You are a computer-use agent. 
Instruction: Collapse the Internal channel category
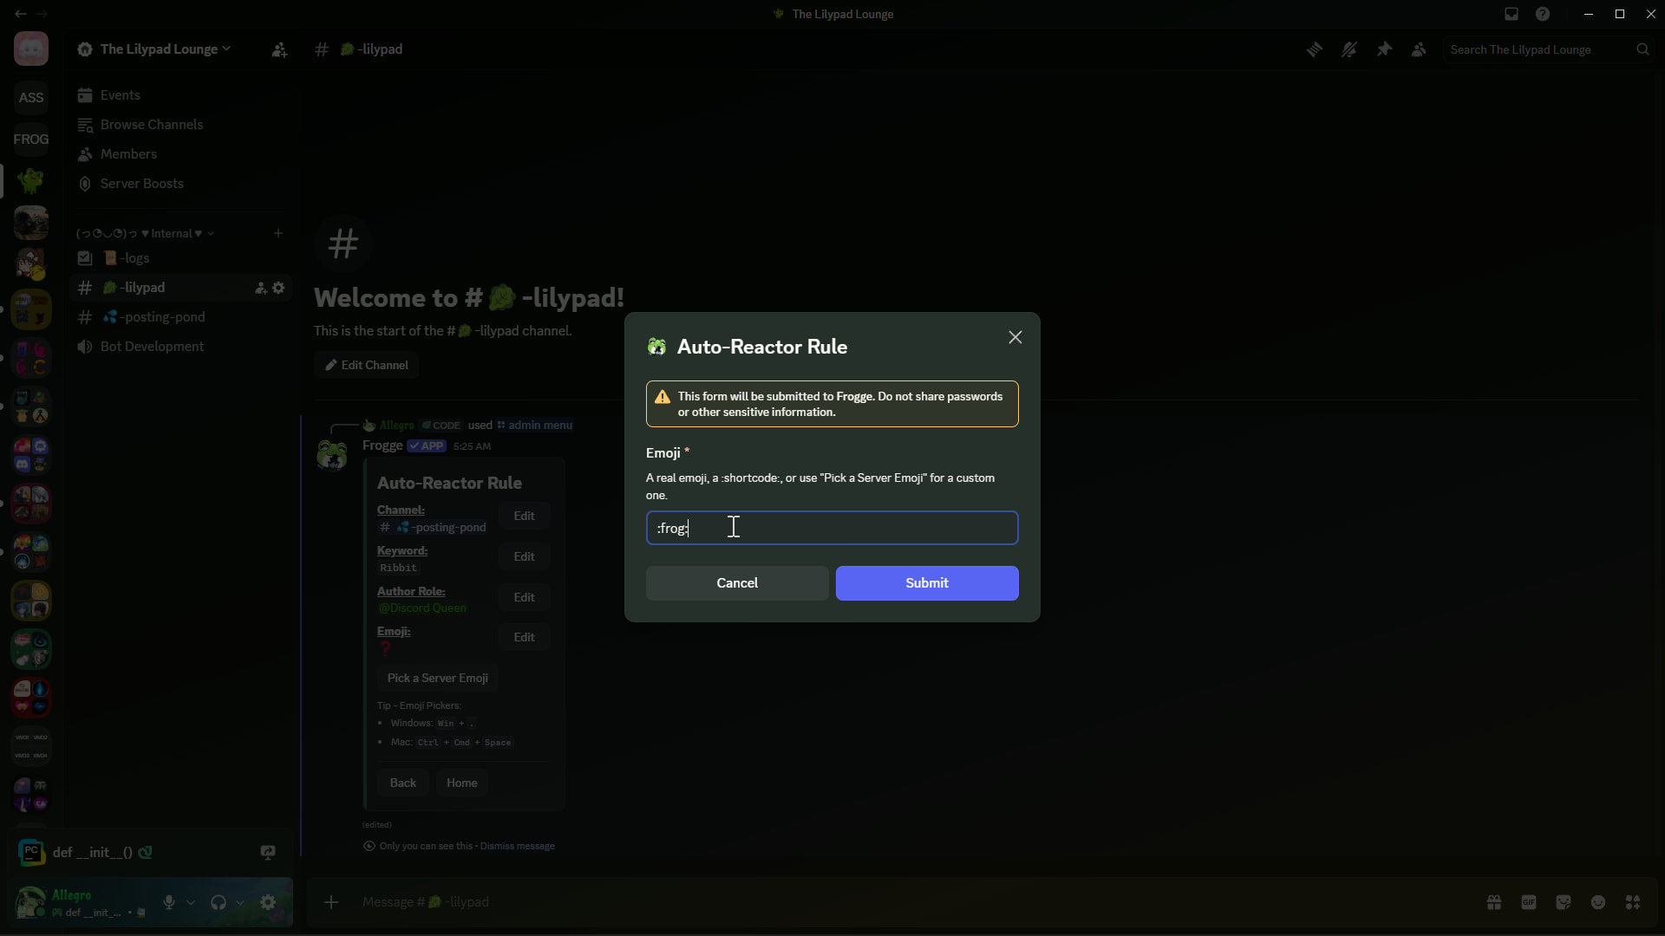click(145, 233)
